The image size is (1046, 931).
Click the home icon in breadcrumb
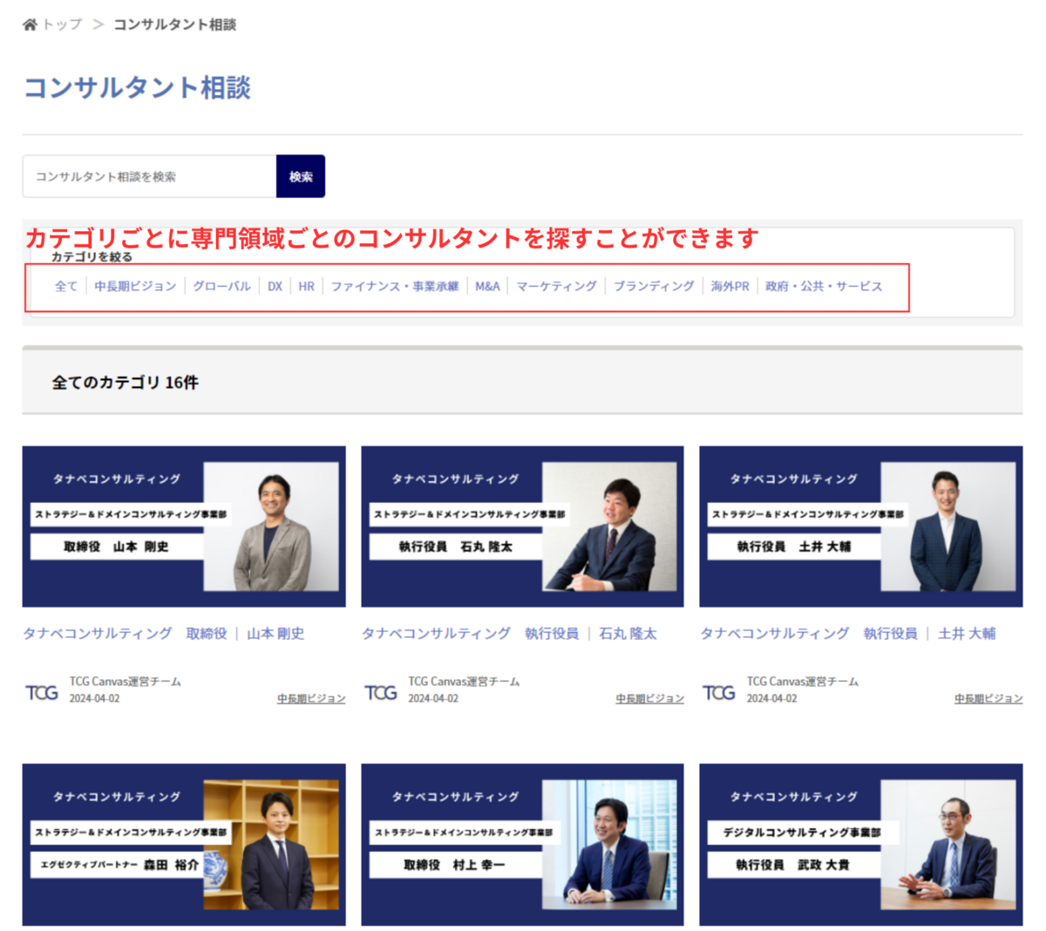[30, 24]
